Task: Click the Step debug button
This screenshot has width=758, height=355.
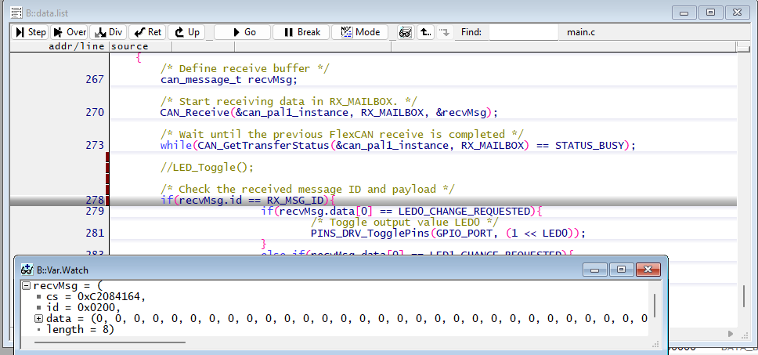Action: [30, 32]
